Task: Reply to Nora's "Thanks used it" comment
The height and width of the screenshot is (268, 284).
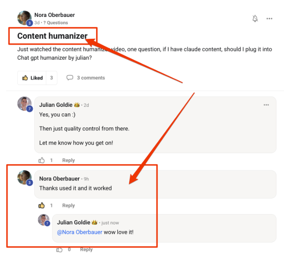Action: 69,206
